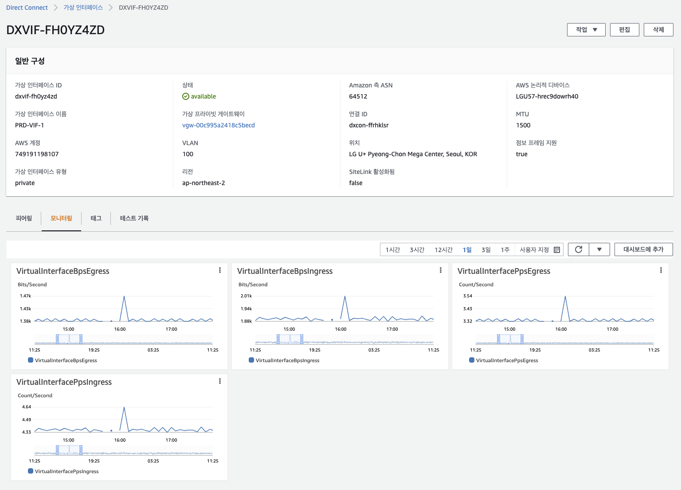Select the 3시간 time range
The height and width of the screenshot is (490, 681).
point(417,250)
